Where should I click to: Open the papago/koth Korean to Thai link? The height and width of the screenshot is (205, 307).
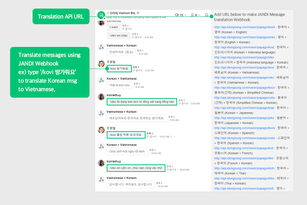[244, 168]
